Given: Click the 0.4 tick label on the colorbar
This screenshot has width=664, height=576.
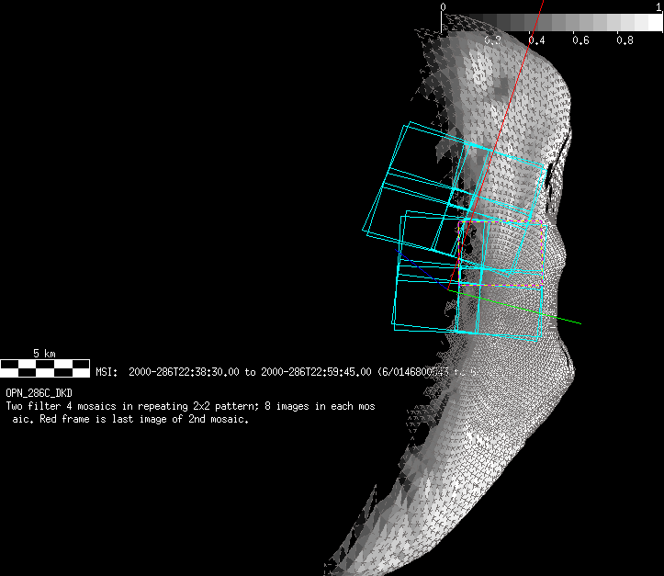Looking at the screenshot, I should click(536, 40).
